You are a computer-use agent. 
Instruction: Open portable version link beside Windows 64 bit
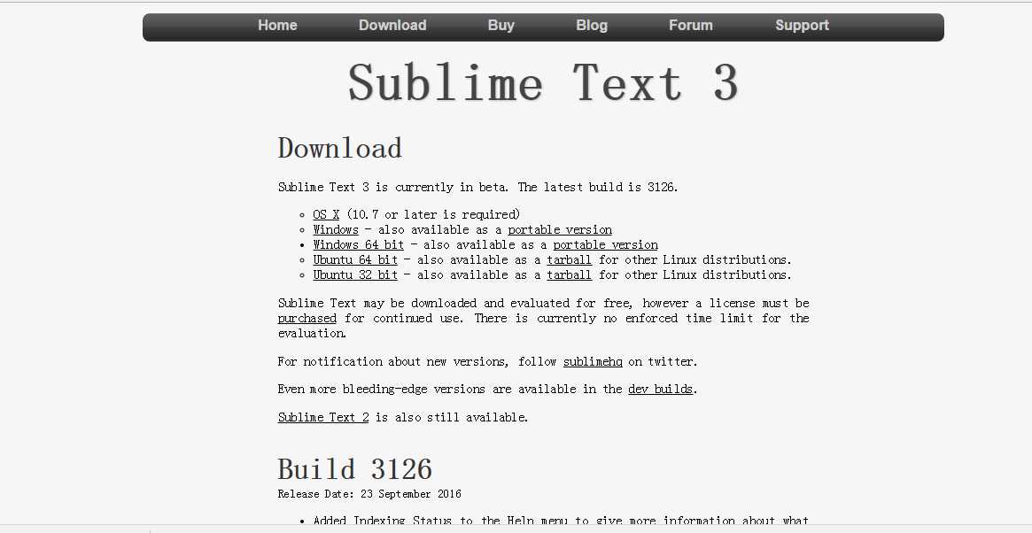[x=606, y=244]
